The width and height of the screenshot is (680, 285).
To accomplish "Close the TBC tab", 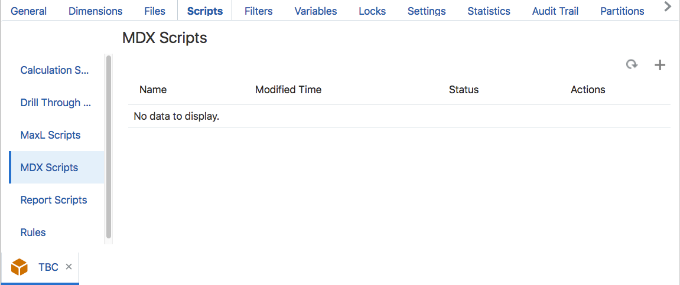I will tap(69, 267).
